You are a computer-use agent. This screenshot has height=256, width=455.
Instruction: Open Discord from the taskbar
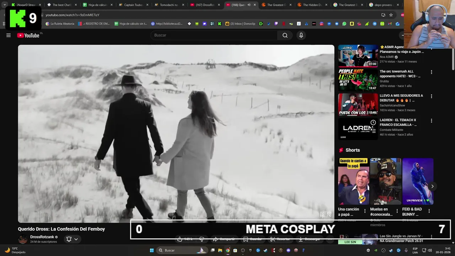pyautogui.click(x=288, y=250)
